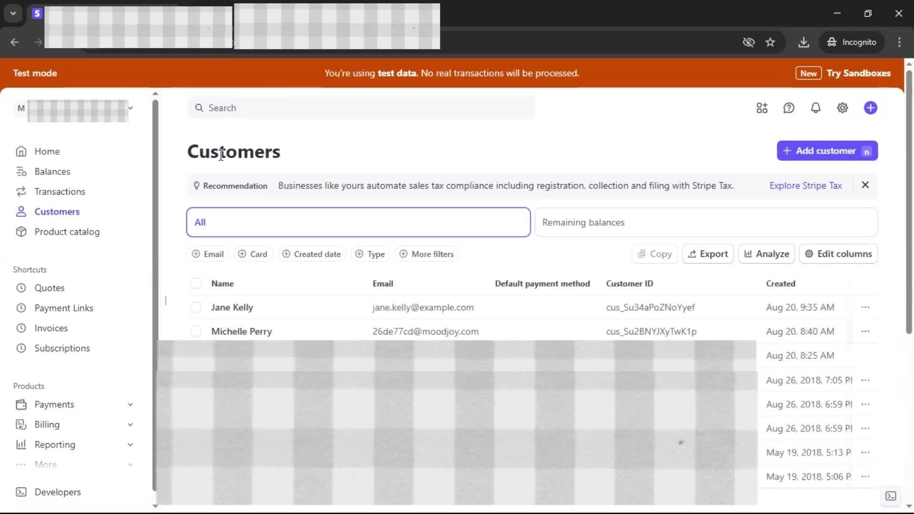914x514 pixels.
Task: Open notifications bell icon
Action: click(x=815, y=108)
